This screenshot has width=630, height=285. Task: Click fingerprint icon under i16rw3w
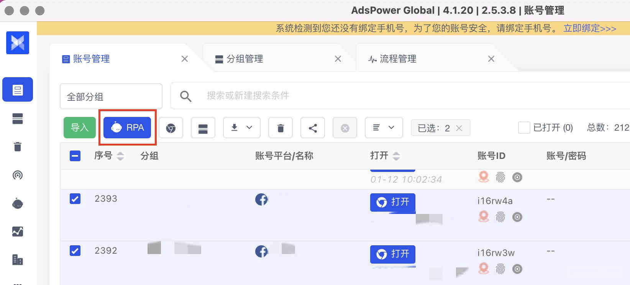[x=500, y=269]
